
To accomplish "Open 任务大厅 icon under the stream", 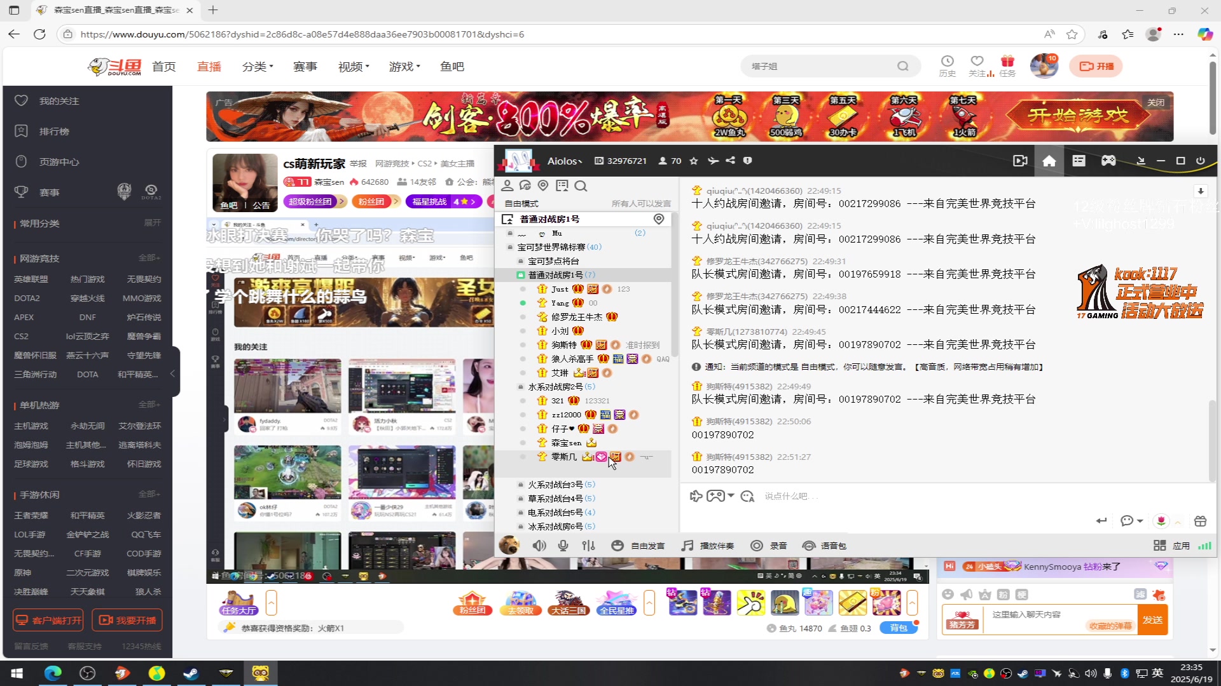I will [239, 603].
